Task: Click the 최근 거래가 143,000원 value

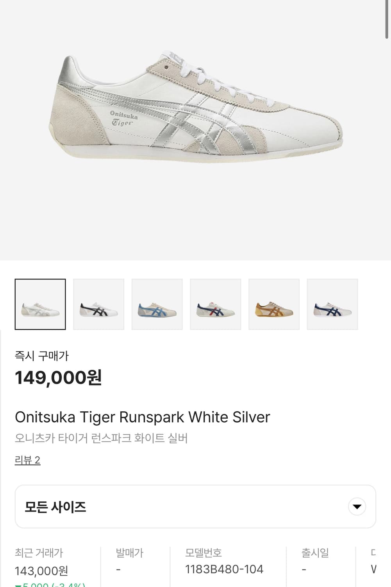Action: click(41, 571)
